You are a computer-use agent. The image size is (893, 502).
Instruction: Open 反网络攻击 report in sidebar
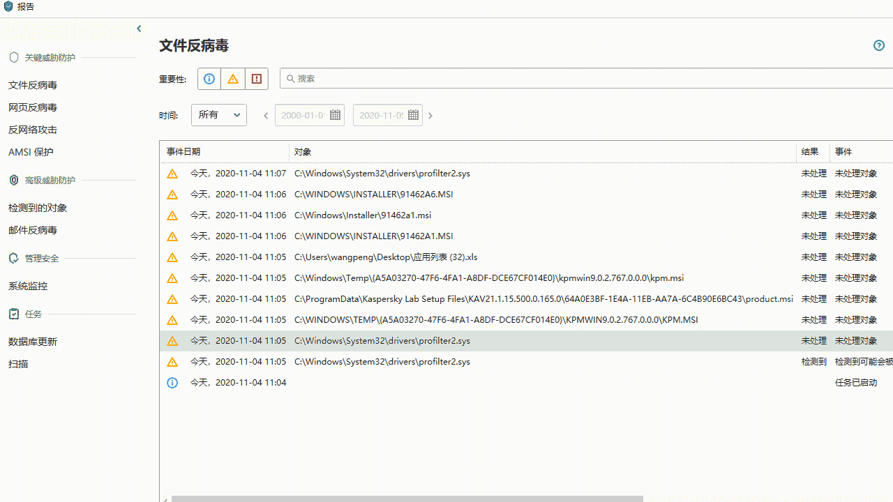click(33, 130)
